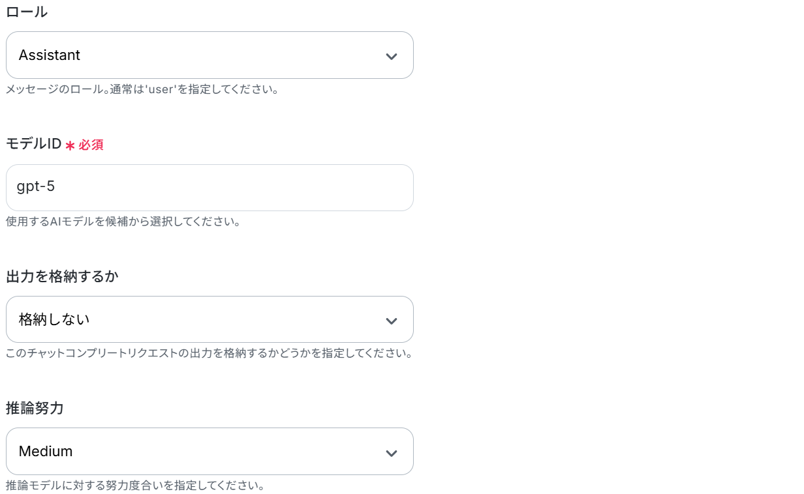Click the モデルID field label
Screen dimensions: 804x494
(33, 144)
